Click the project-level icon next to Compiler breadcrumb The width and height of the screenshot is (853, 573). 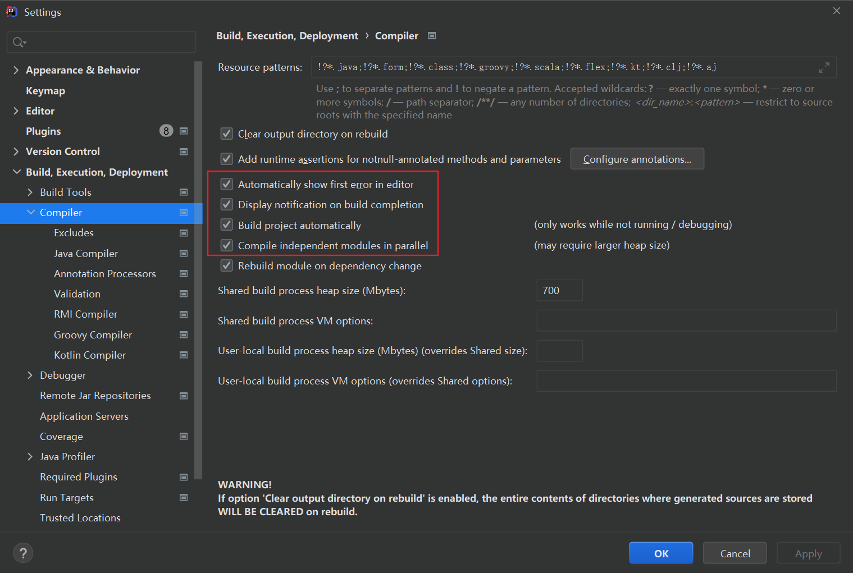pyautogui.click(x=432, y=35)
